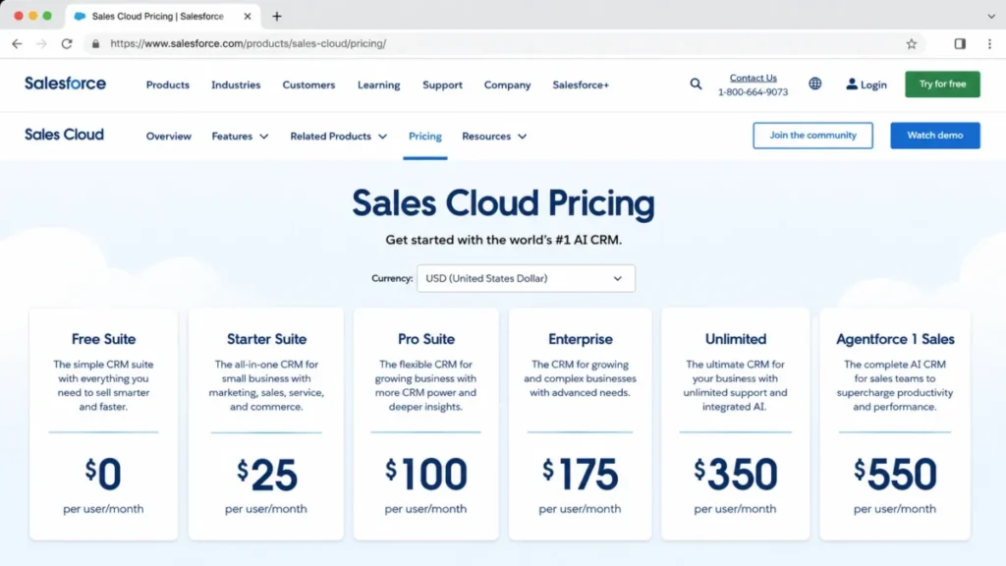This screenshot has width=1006, height=566.
Task: Click the Join the community button
Action: click(812, 136)
